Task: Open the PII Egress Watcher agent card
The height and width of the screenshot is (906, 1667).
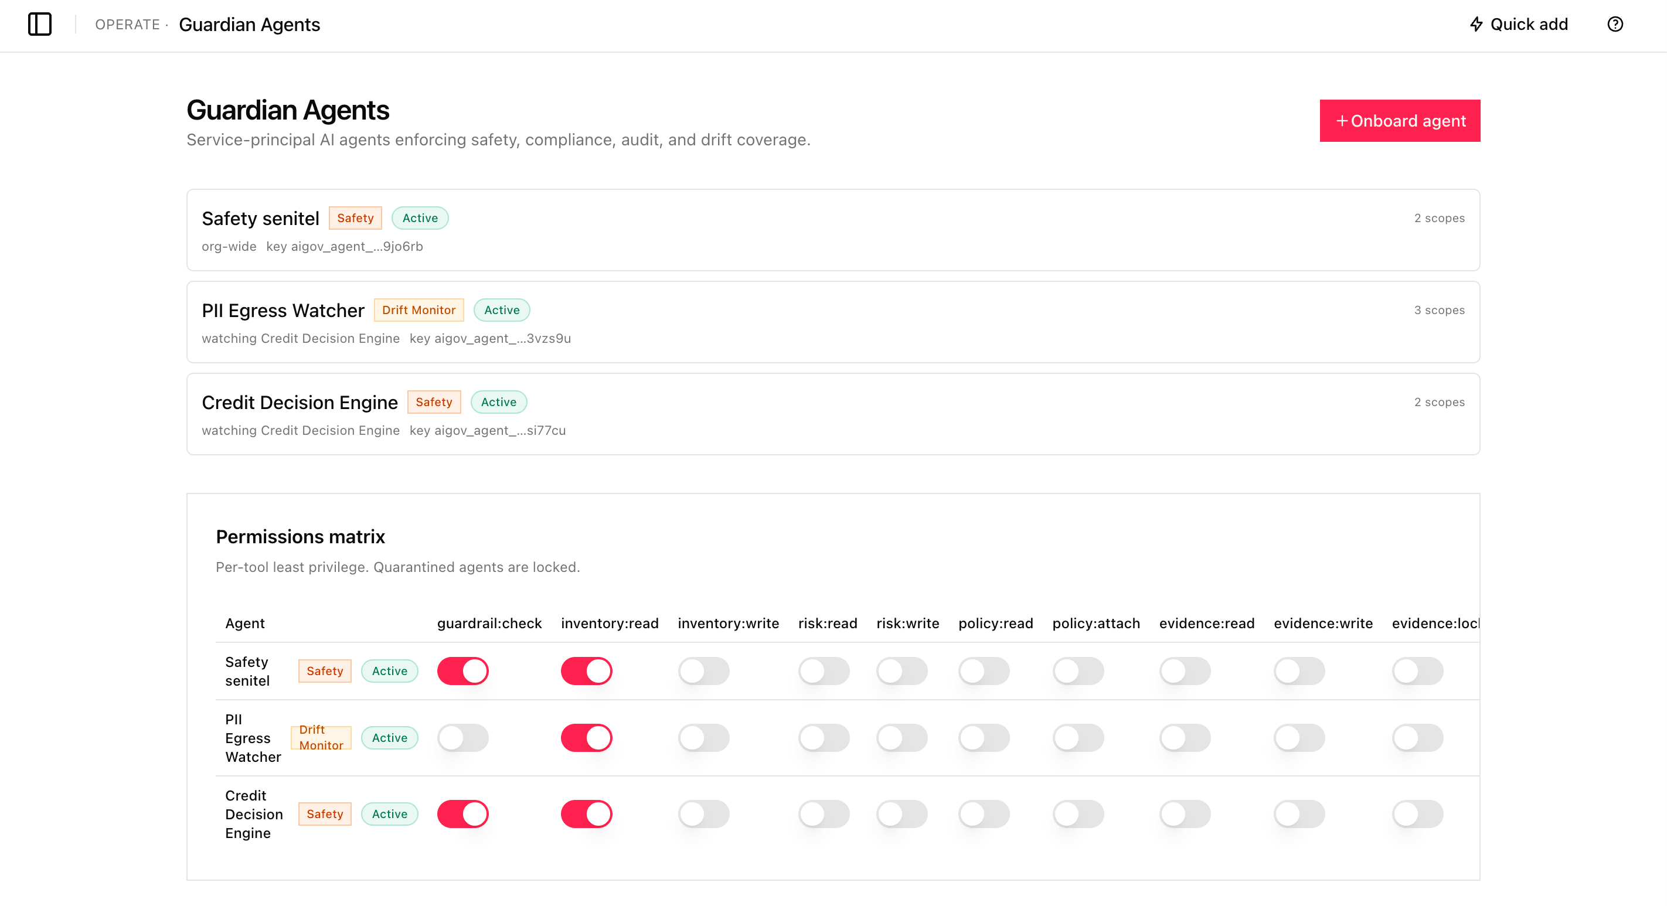Action: pyautogui.click(x=833, y=322)
